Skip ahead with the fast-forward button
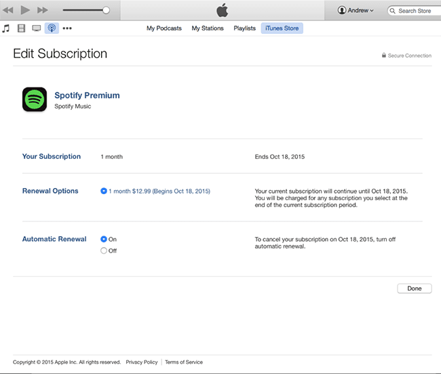This screenshot has height=374, width=441. [x=43, y=10]
